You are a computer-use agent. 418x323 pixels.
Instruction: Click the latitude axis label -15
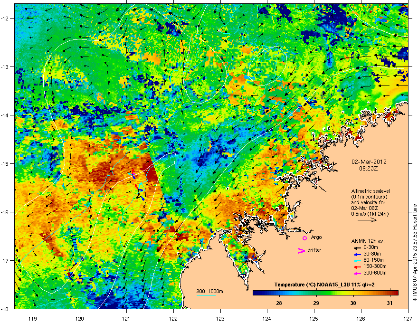[5, 163]
